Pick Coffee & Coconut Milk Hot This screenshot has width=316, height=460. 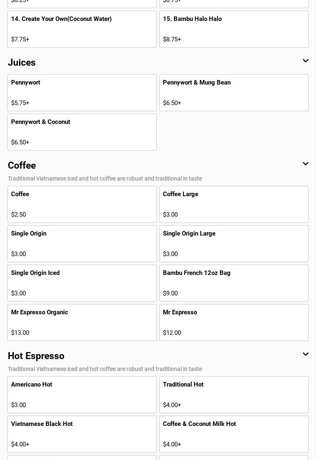click(x=234, y=434)
